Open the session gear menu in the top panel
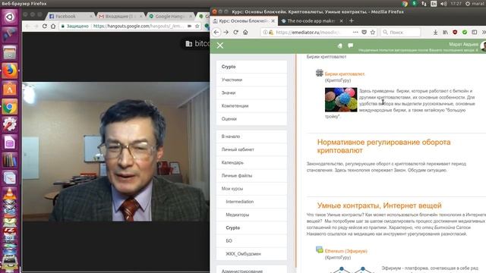This screenshot has width=486, height=273. pos(468,4)
